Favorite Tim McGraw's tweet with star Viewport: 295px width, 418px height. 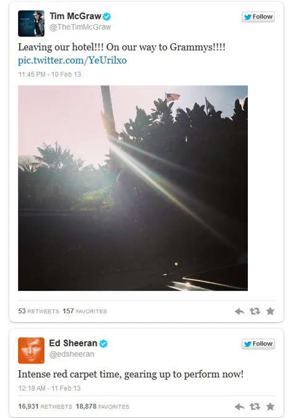click(270, 311)
